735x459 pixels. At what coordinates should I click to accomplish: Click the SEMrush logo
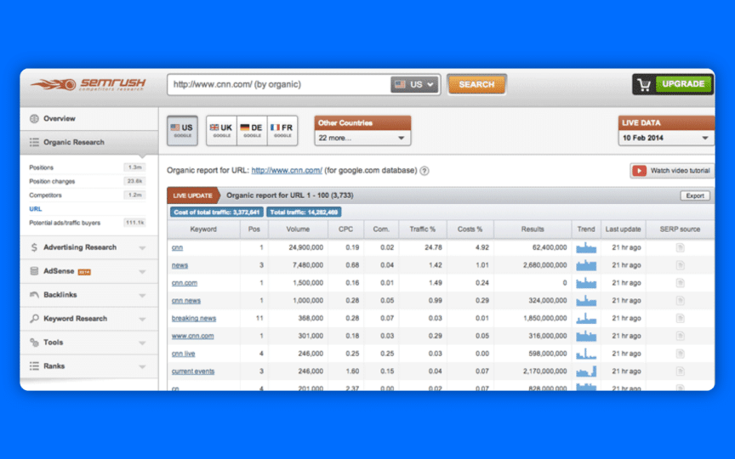point(88,84)
